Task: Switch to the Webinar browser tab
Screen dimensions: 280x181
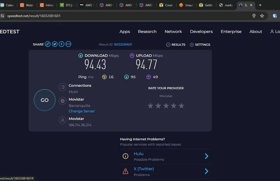Action: click(x=27, y=5)
